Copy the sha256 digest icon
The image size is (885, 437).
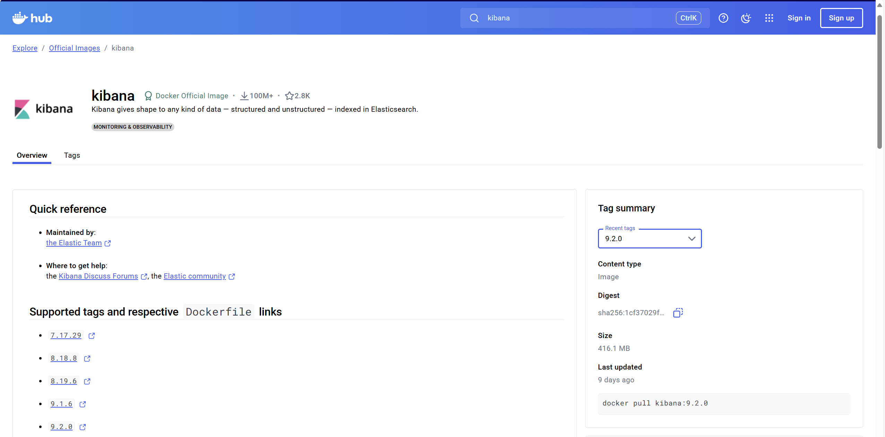[678, 313]
